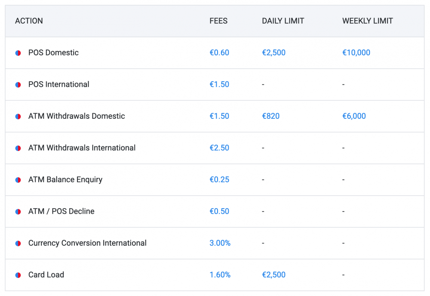Click the 1.60% Card Load fee
Image resolution: width=430 pixels, height=296 pixels.
[220, 274]
